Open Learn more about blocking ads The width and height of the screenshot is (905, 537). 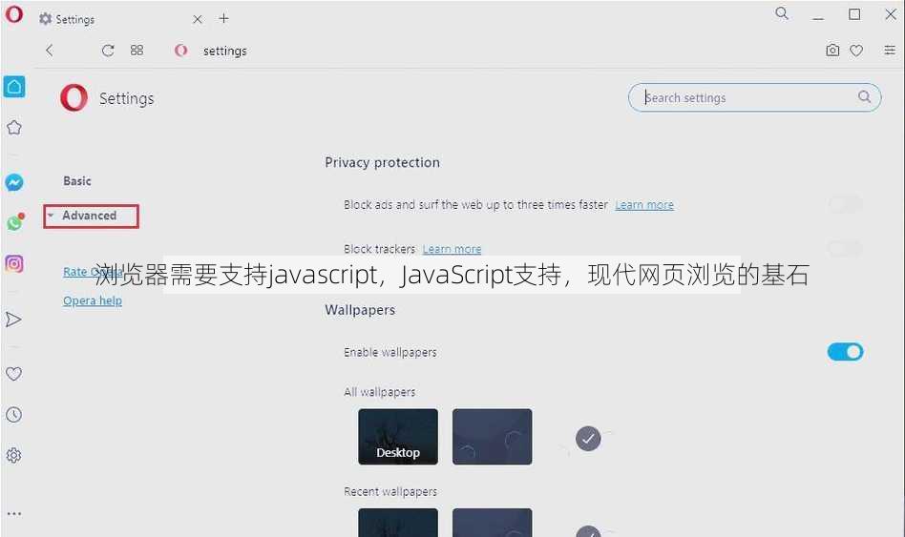pyautogui.click(x=644, y=205)
